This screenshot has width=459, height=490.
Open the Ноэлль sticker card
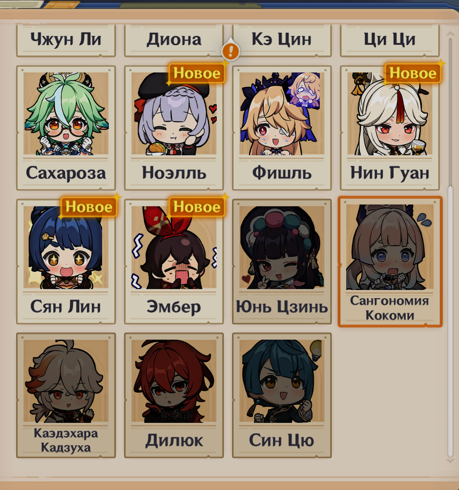click(x=174, y=128)
